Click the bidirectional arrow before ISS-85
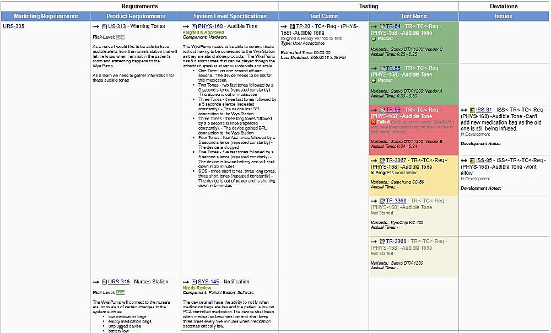551x333 pixels. 463,160
